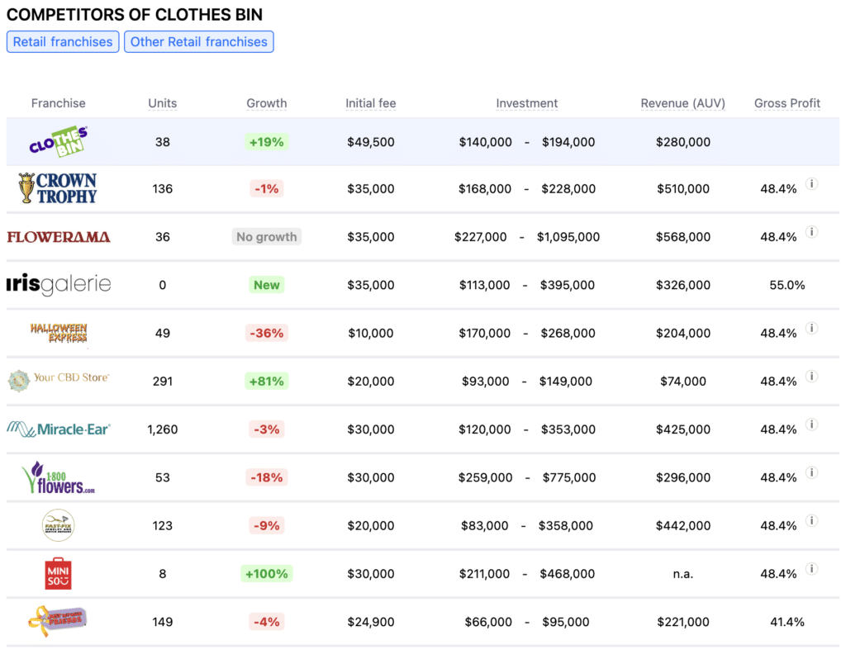Viewport: 846px width, 659px height.
Task: Click the No growth badge
Action: (x=267, y=237)
